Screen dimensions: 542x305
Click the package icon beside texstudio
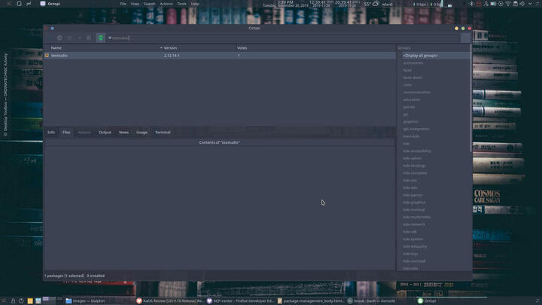[x=47, y=55]
